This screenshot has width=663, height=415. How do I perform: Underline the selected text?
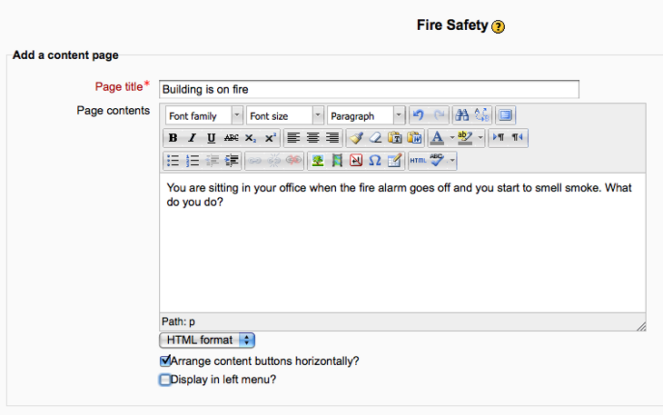212,138
